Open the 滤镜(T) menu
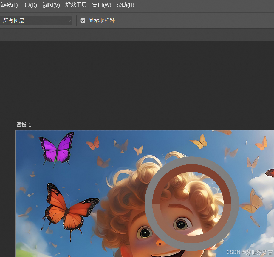The image size is (274, 257). [9, 5]
